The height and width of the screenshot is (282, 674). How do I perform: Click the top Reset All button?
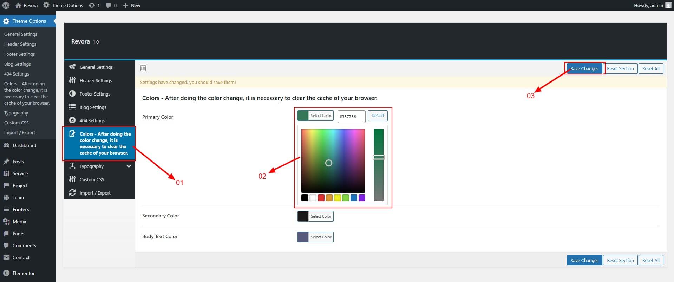[651, 68]
